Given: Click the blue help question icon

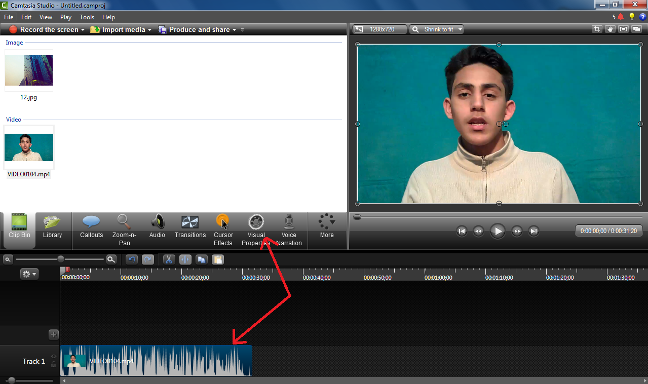Looking at the screenshot, I should 642,17.
